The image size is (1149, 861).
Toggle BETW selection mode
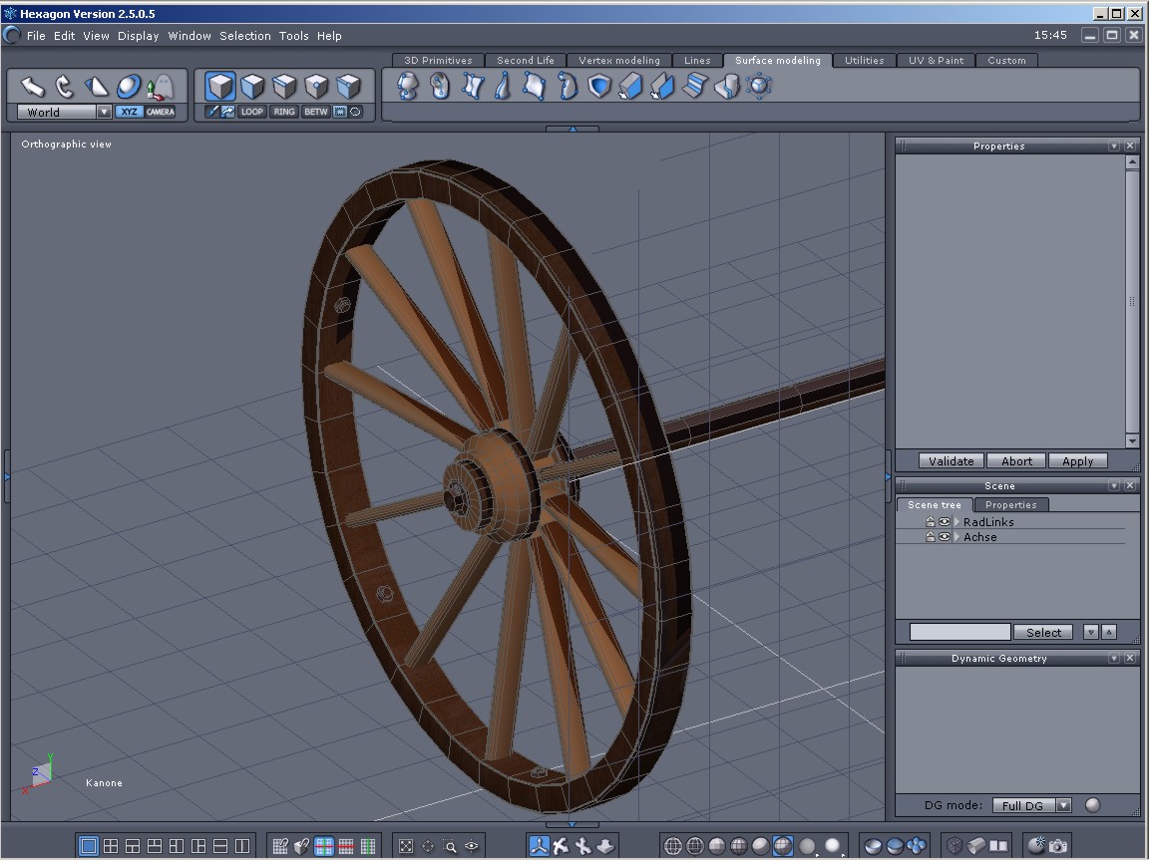[x=316, y=112]
